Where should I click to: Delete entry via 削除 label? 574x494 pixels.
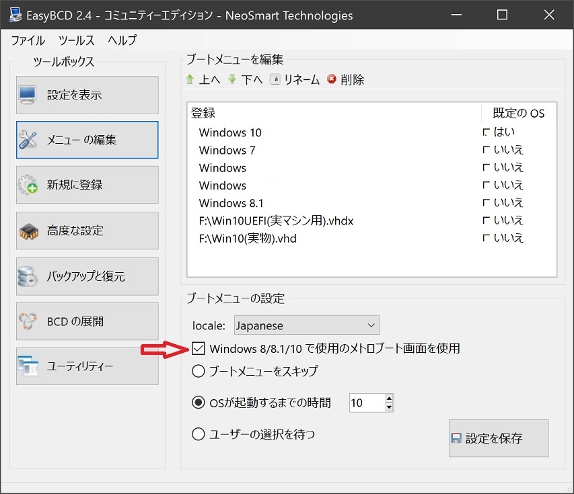(x=352, y=79)
